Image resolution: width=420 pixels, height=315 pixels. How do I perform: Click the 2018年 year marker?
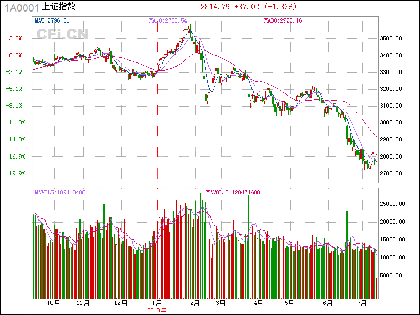(156, 310)
